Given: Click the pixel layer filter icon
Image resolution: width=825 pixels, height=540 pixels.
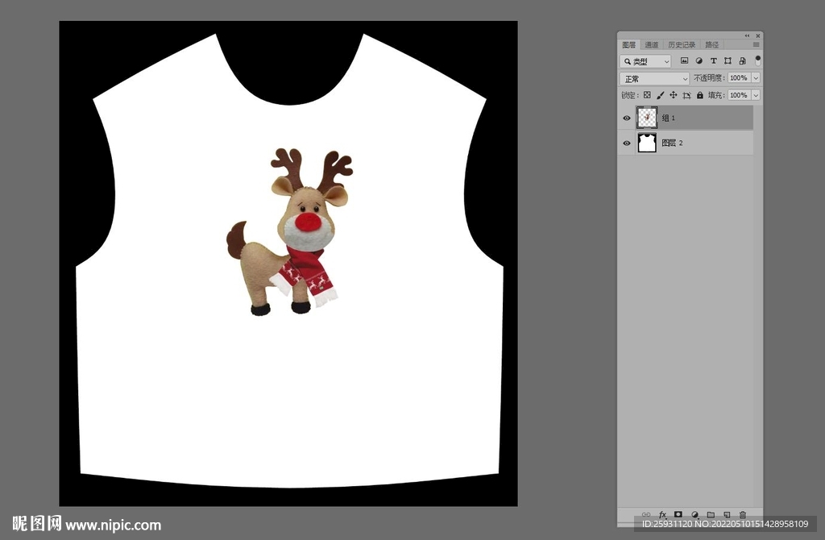Looking at the screenshot, I should click(684, 61).
